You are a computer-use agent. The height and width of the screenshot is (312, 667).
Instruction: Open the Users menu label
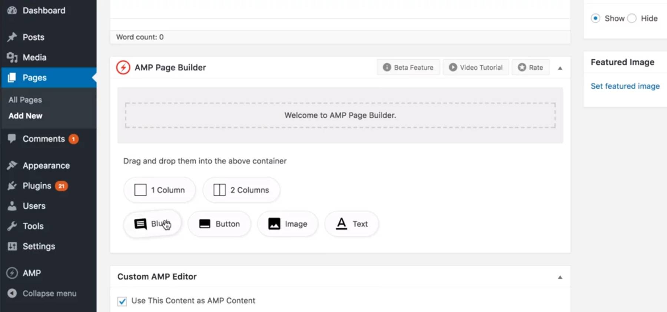pos(34,206)
